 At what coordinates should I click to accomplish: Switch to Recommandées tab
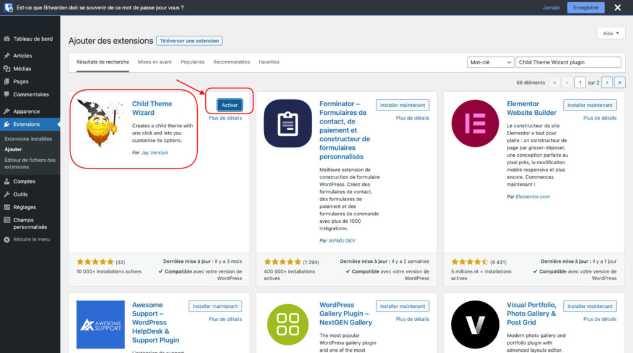click(231, 62)
